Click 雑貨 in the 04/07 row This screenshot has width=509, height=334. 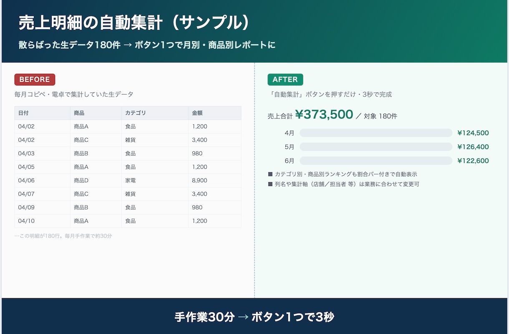click(155, 194)
